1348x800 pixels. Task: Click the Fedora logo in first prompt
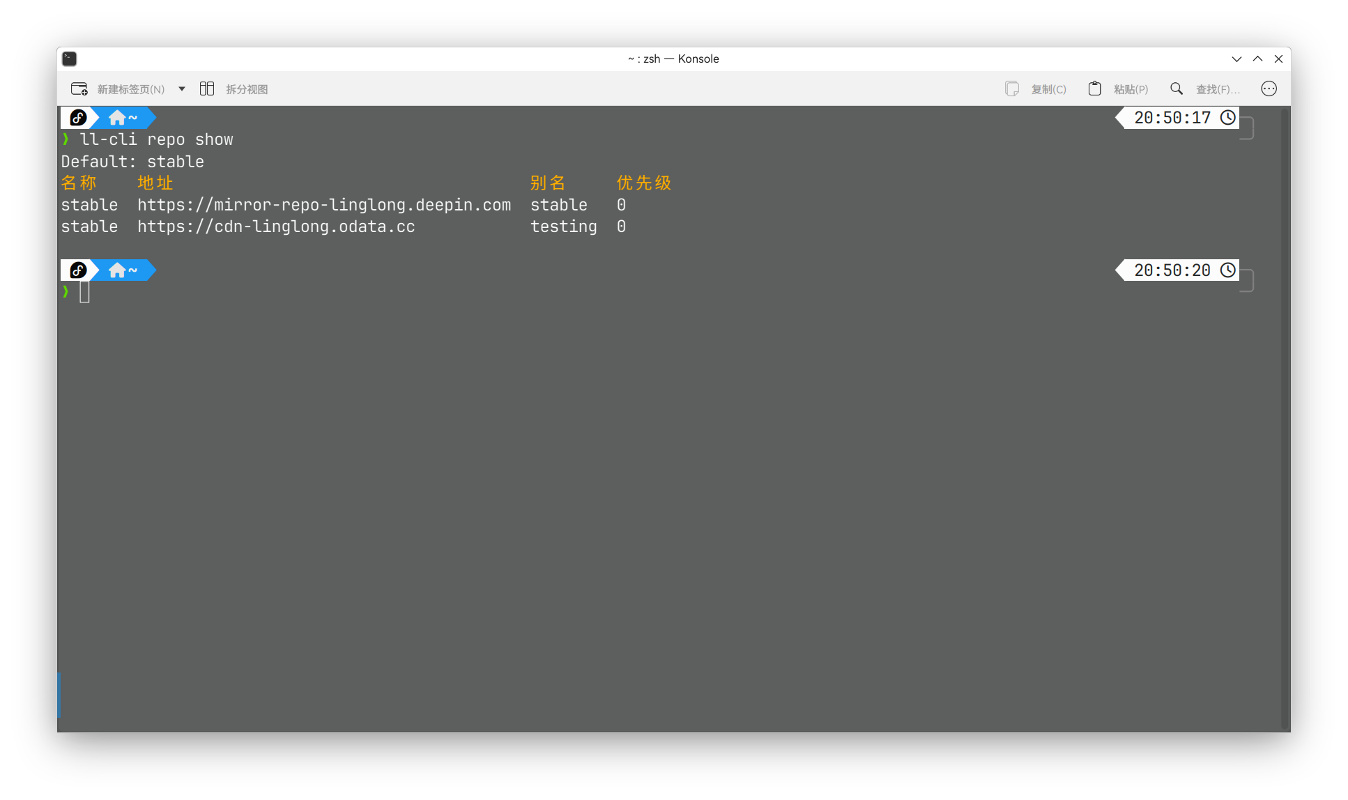pos(78,117)
